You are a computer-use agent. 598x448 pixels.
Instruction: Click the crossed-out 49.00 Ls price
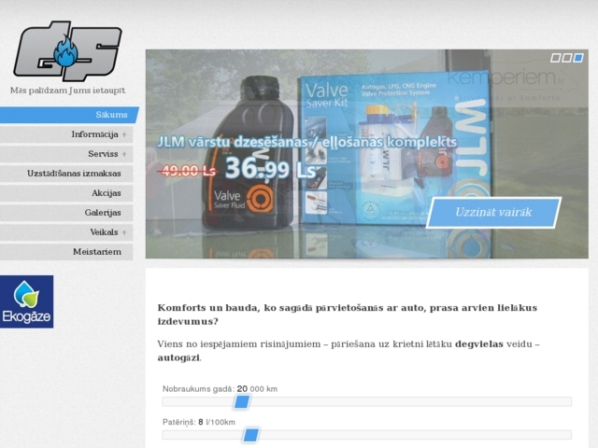click(188, 171)
